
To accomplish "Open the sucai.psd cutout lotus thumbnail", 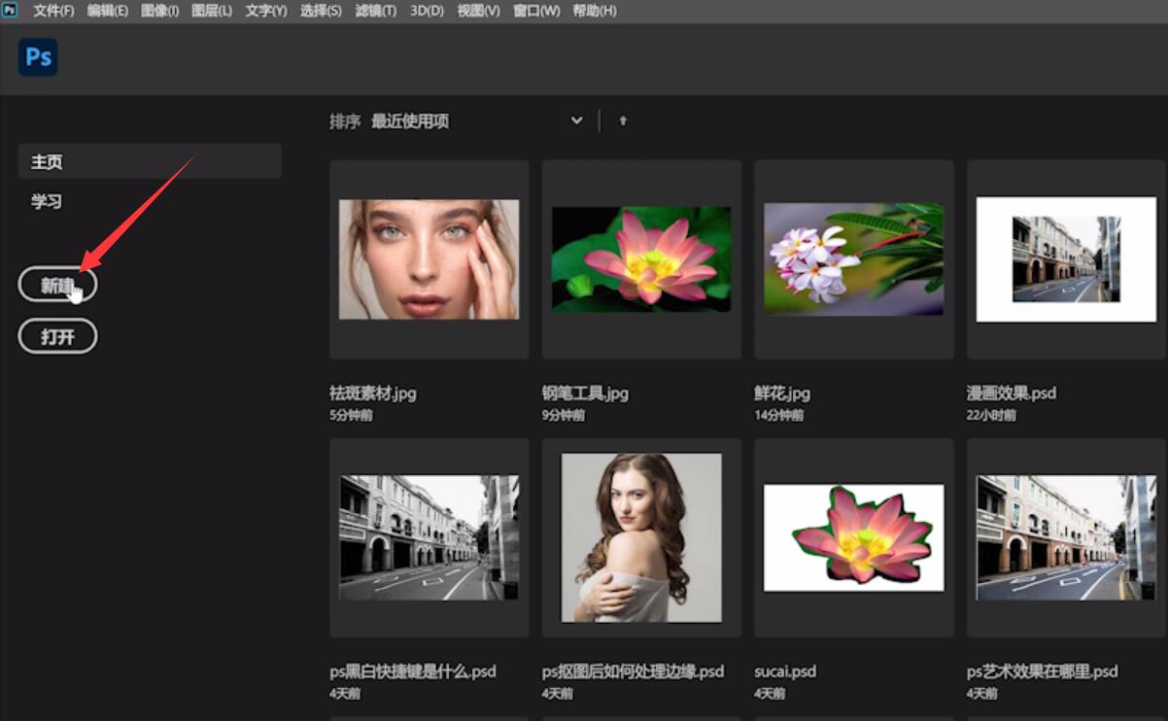I will 854,537.
